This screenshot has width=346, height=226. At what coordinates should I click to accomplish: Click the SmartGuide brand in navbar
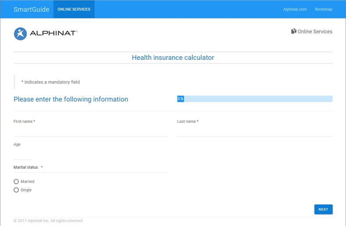(31, 9)
